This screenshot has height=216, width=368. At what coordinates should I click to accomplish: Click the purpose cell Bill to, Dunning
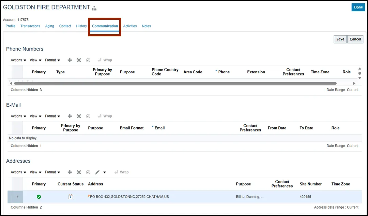click(250, 197)
